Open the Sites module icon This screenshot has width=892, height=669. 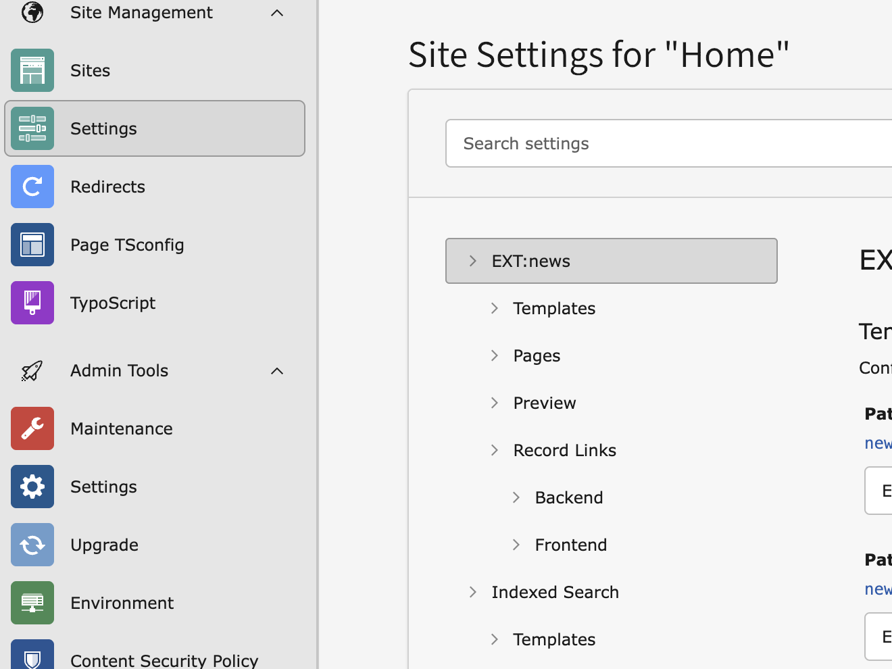point(32,70)
